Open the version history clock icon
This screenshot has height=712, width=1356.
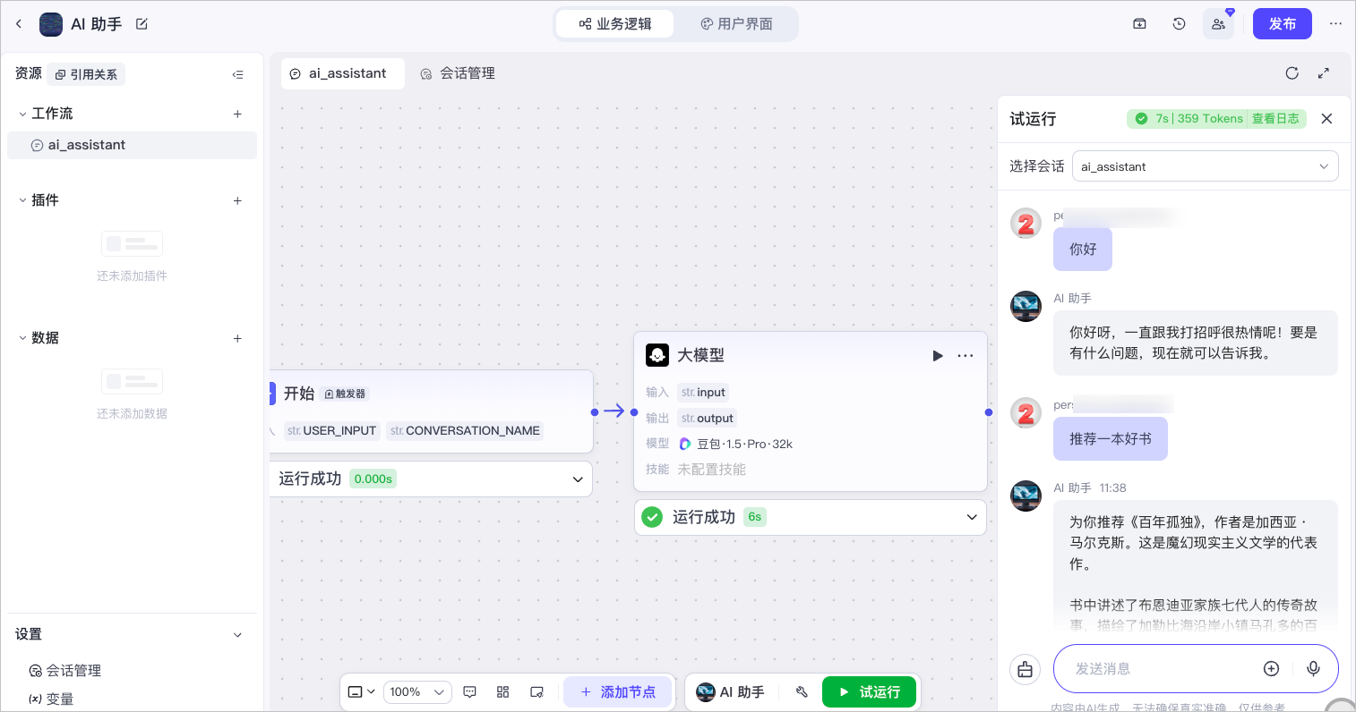pyautogui.click(x=1179, y=24)
